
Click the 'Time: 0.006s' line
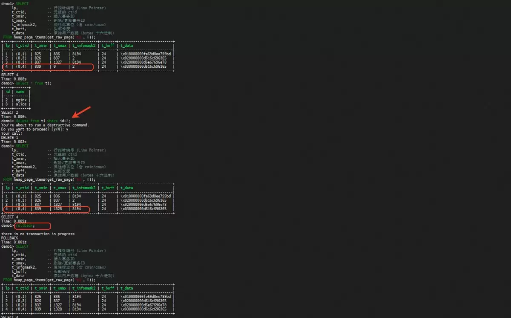(14, 116)
